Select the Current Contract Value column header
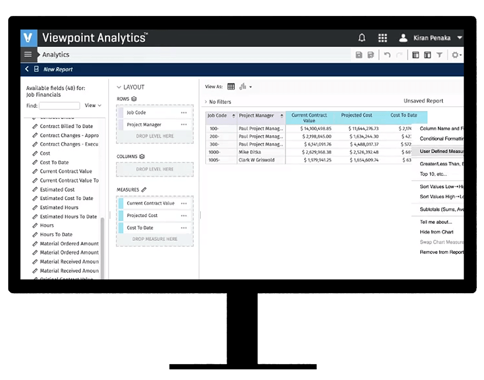Screen dimensions: 484x380 click(309, 118)
